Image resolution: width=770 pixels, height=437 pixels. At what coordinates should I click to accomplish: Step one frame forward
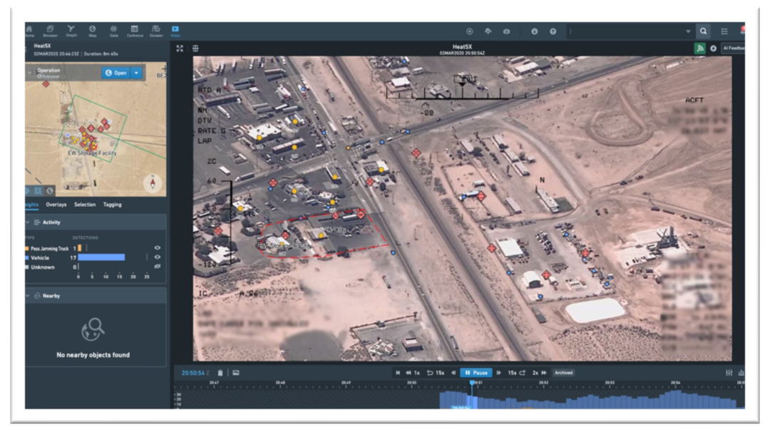point(498,373)
